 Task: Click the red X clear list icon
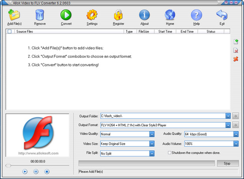pos(236,59)
